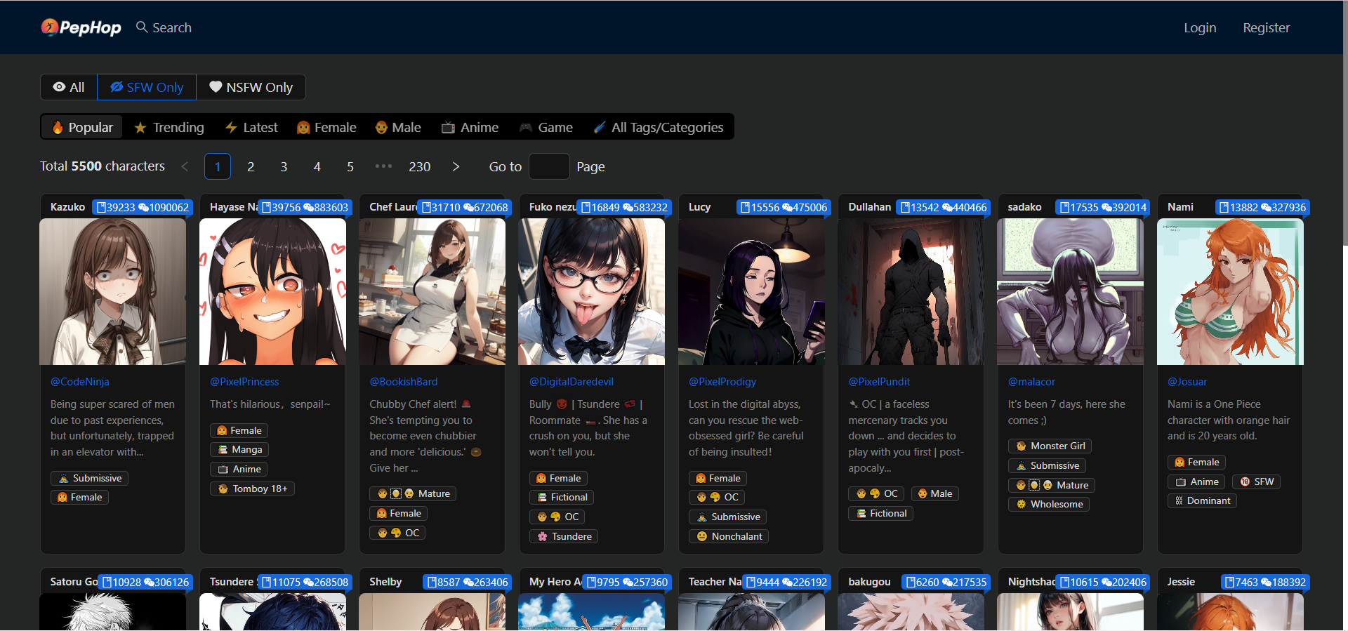Go to pagination page 3
This screenshot has width=1348, height=631.
tap(284, 166)
